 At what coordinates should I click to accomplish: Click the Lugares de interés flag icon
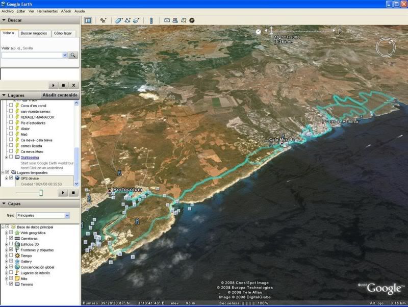click(17, 273)
